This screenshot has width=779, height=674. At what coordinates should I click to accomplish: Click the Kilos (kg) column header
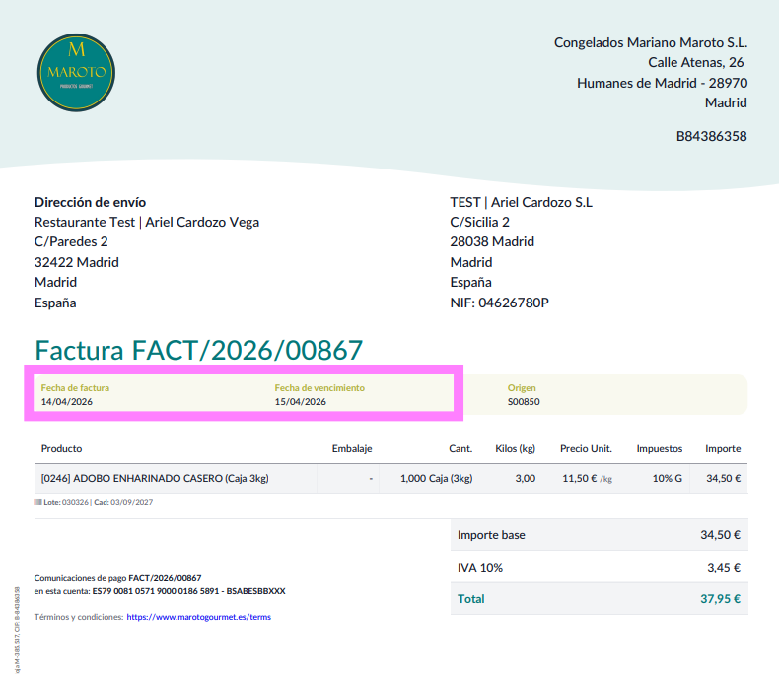coord(515,448)
